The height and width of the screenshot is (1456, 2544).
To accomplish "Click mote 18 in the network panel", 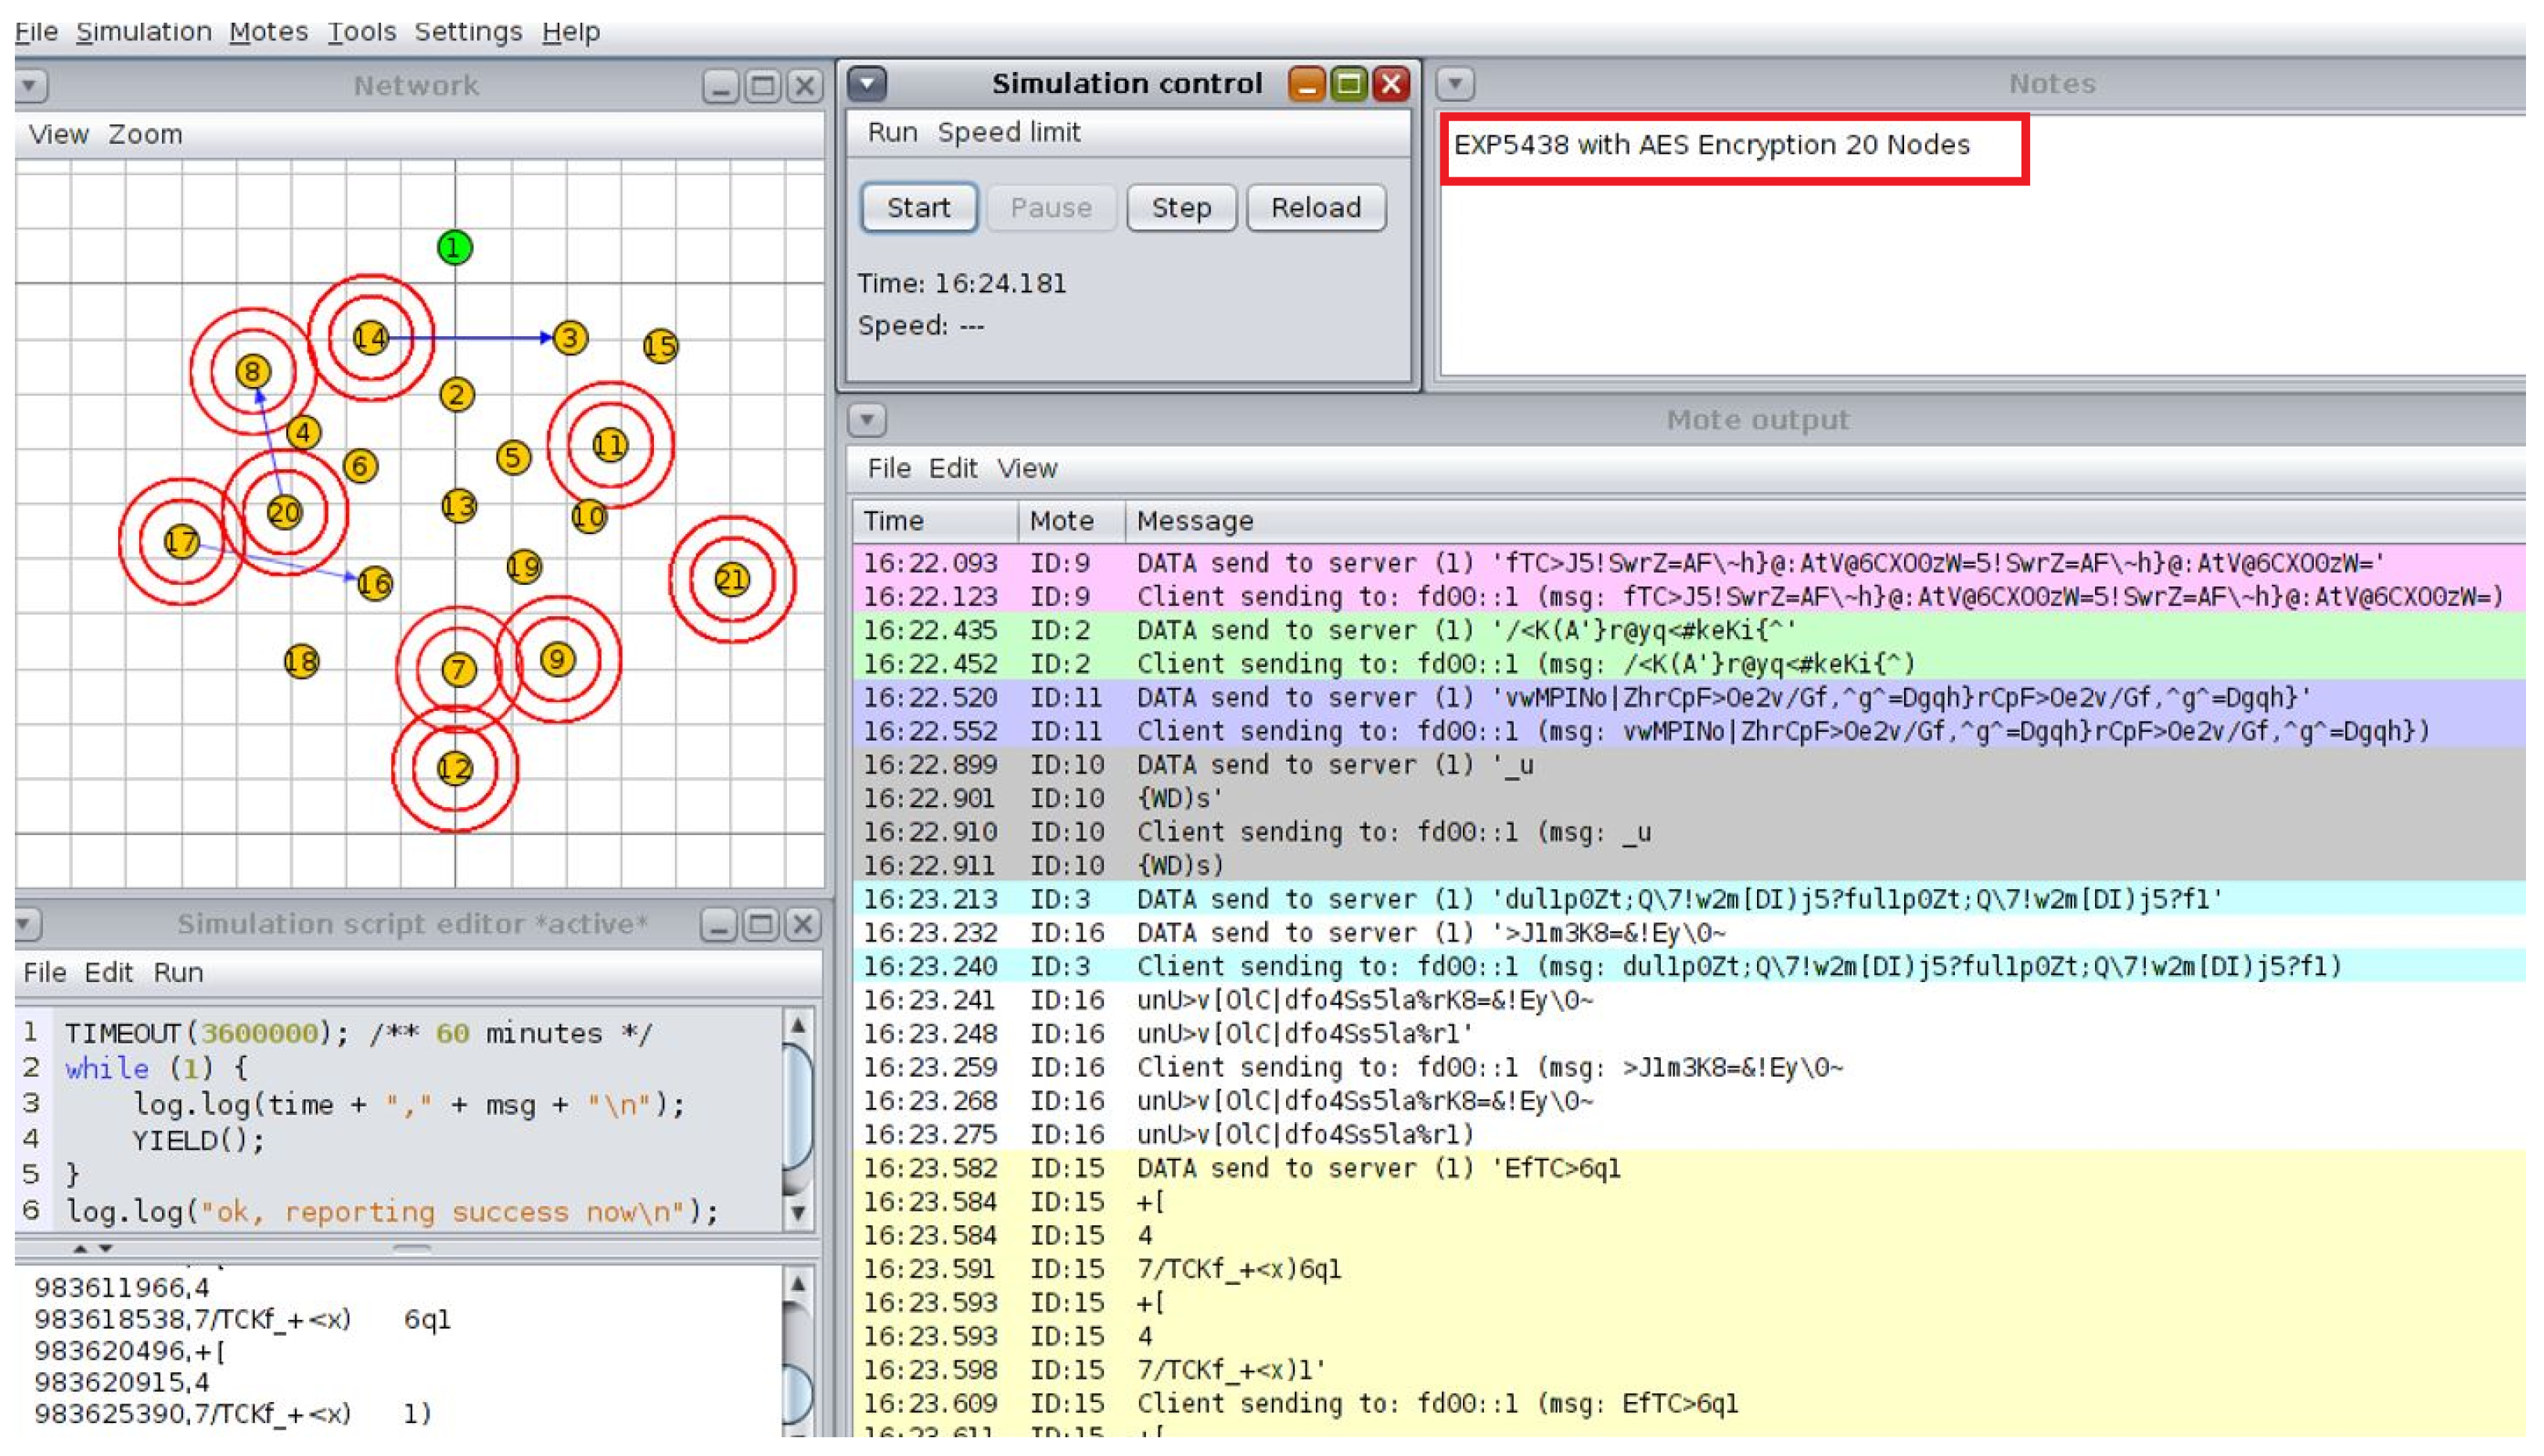I will coord(301,661).
